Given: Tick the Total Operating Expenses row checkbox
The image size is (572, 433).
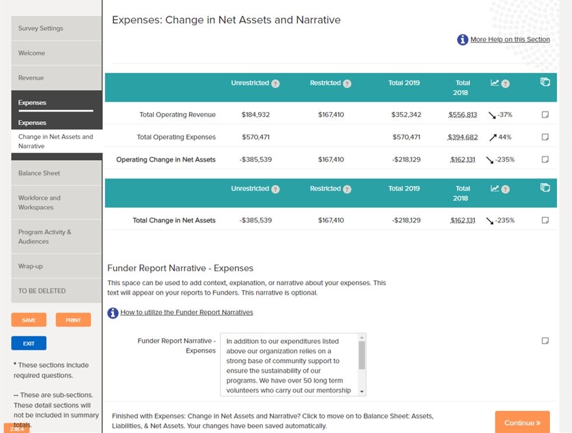Looking at the screenshot, I should coord(545,137).
